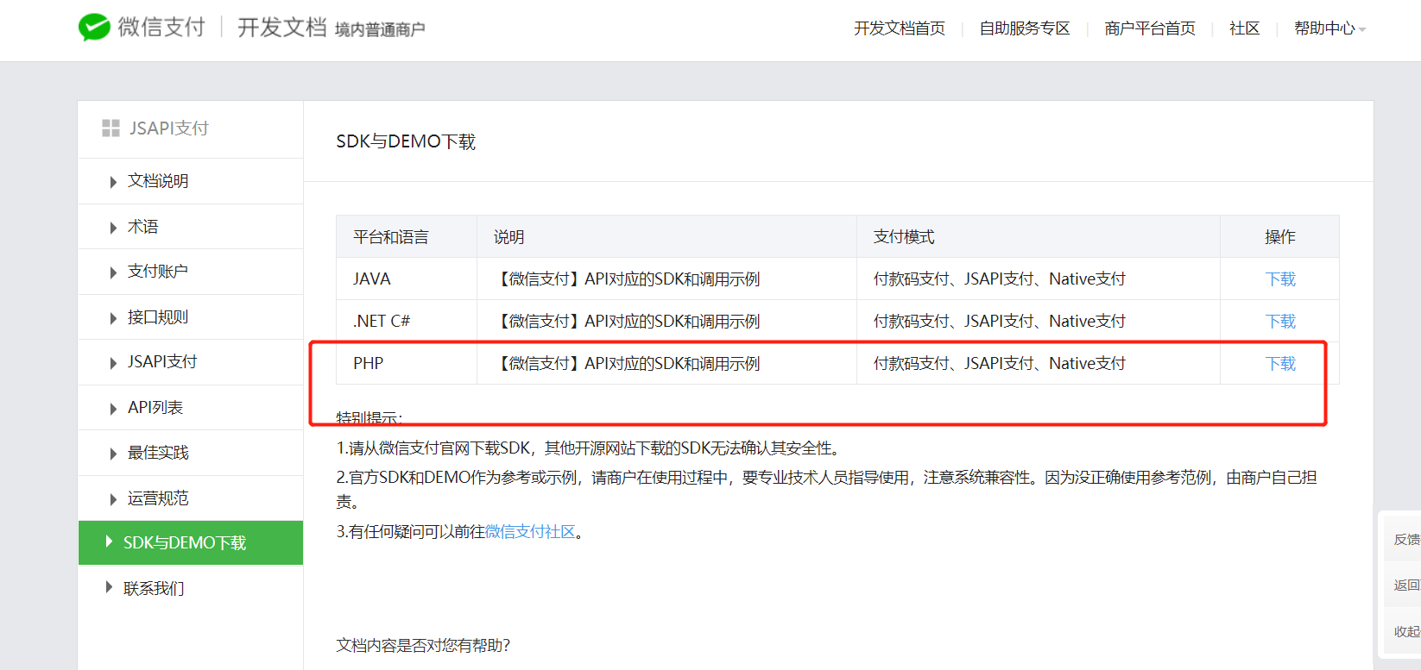Image resolution: width=1421 pixels, height=670 pixels.
Task: Expand the 接口规则 sidebar arrow
Action: pos(113,318)
